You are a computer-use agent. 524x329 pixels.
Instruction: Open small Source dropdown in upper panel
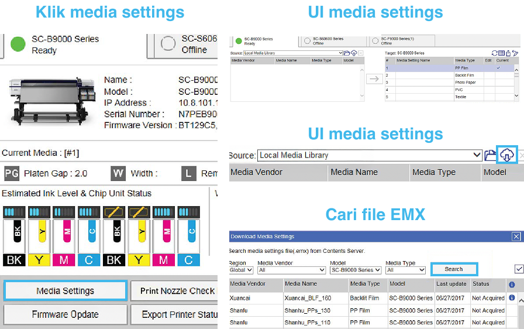pyautogui.click(x=293, y=53)
